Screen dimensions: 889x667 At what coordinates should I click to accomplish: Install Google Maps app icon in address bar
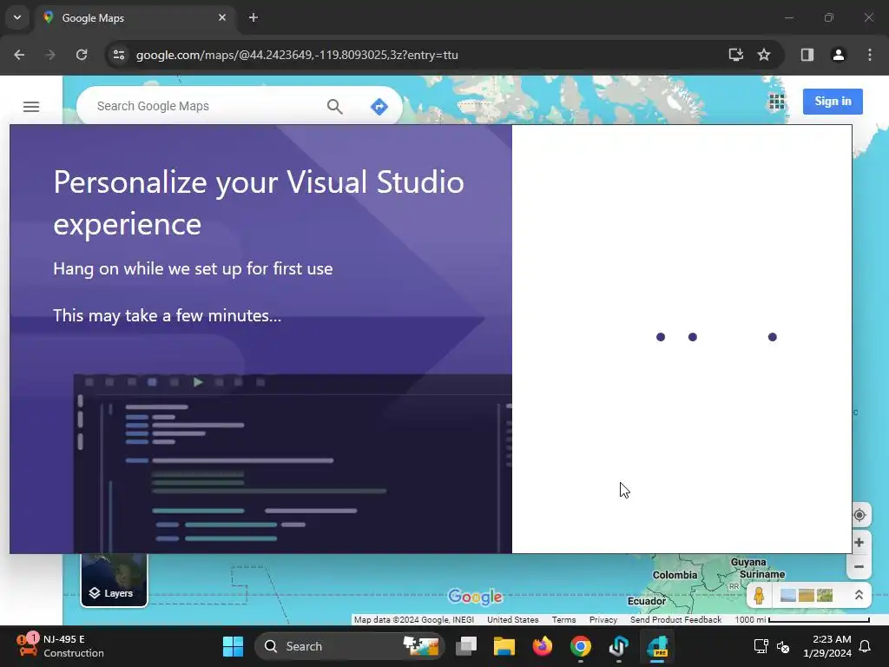pyautogui.click(x=735, y=55)
